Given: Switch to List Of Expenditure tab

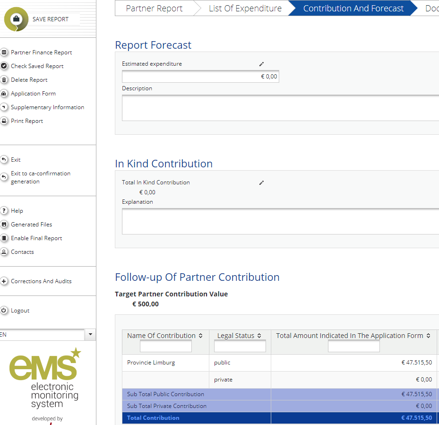Looking at the screenshot, I should pyautogui.click(x=245, y=8).
